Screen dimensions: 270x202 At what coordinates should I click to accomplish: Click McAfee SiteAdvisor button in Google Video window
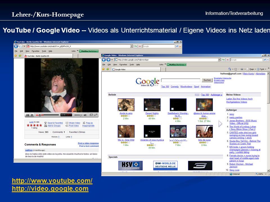176,65
